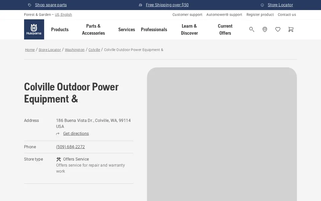Open the Parts & Accessories menu

point(93,29)
